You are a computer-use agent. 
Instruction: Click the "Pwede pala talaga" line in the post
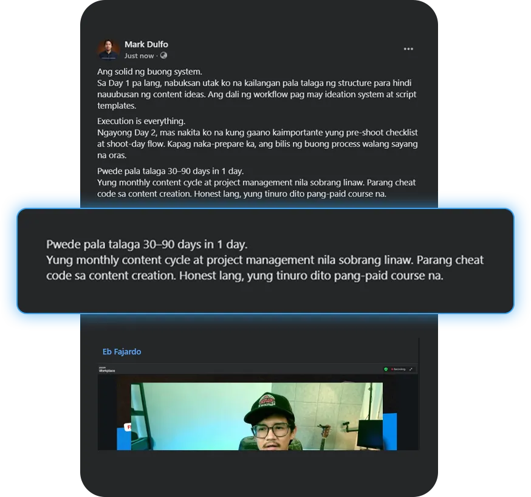pos(170,171)
